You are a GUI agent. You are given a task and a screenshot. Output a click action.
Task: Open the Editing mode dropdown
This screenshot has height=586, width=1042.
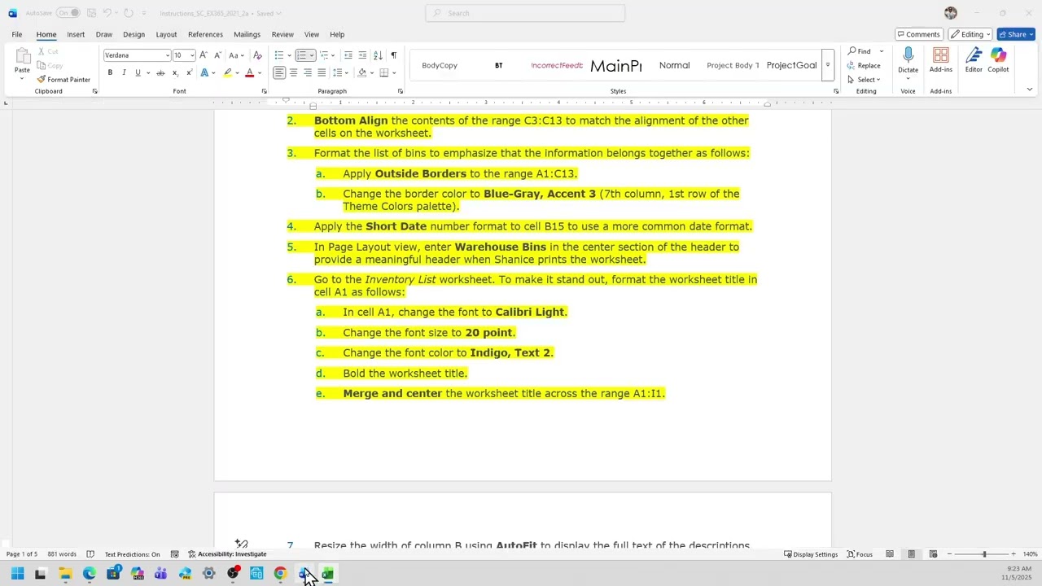pos(970,34)
